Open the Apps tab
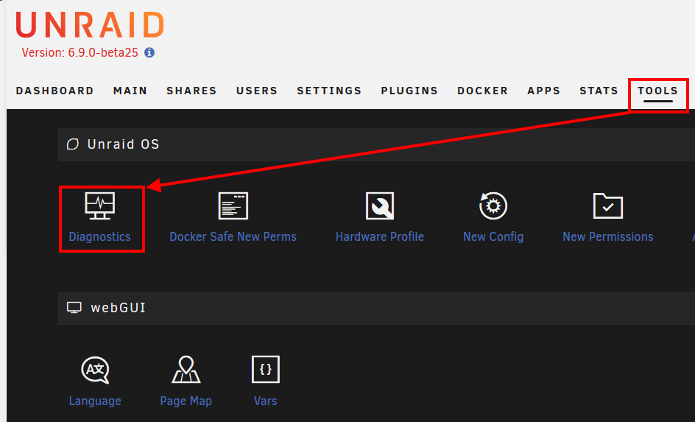The image size is (695, 422). [544, 91]
